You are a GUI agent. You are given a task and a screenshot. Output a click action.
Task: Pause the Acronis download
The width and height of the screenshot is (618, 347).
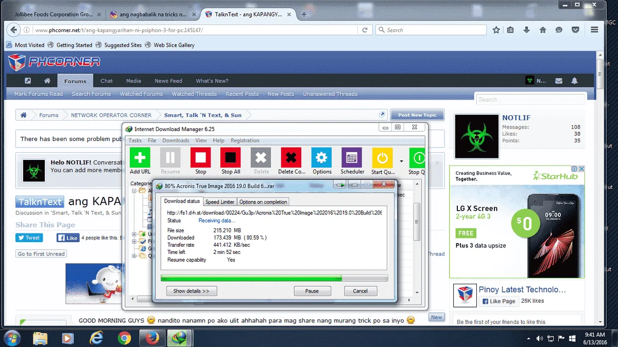click(x=312, y=291)
